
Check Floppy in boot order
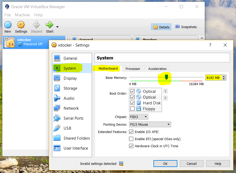[x=132, y=109]
